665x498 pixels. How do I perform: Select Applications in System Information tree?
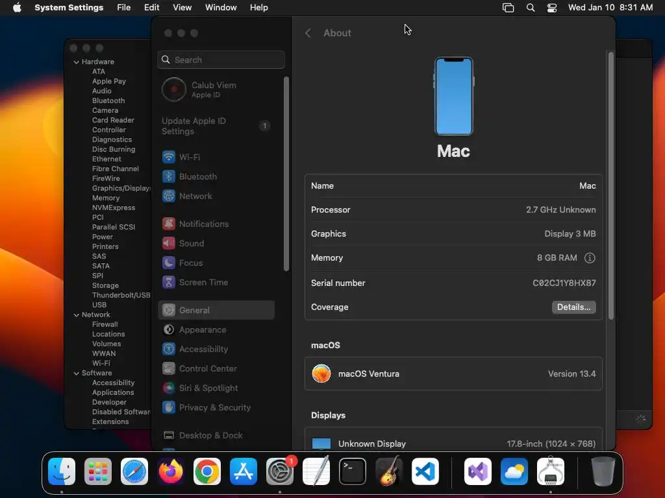click(113, 393)
